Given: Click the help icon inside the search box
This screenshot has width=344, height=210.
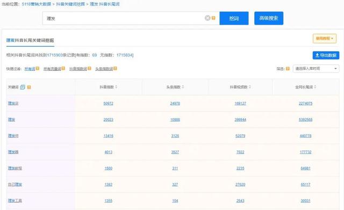Looking at the screenshot, I should [213, 18].
